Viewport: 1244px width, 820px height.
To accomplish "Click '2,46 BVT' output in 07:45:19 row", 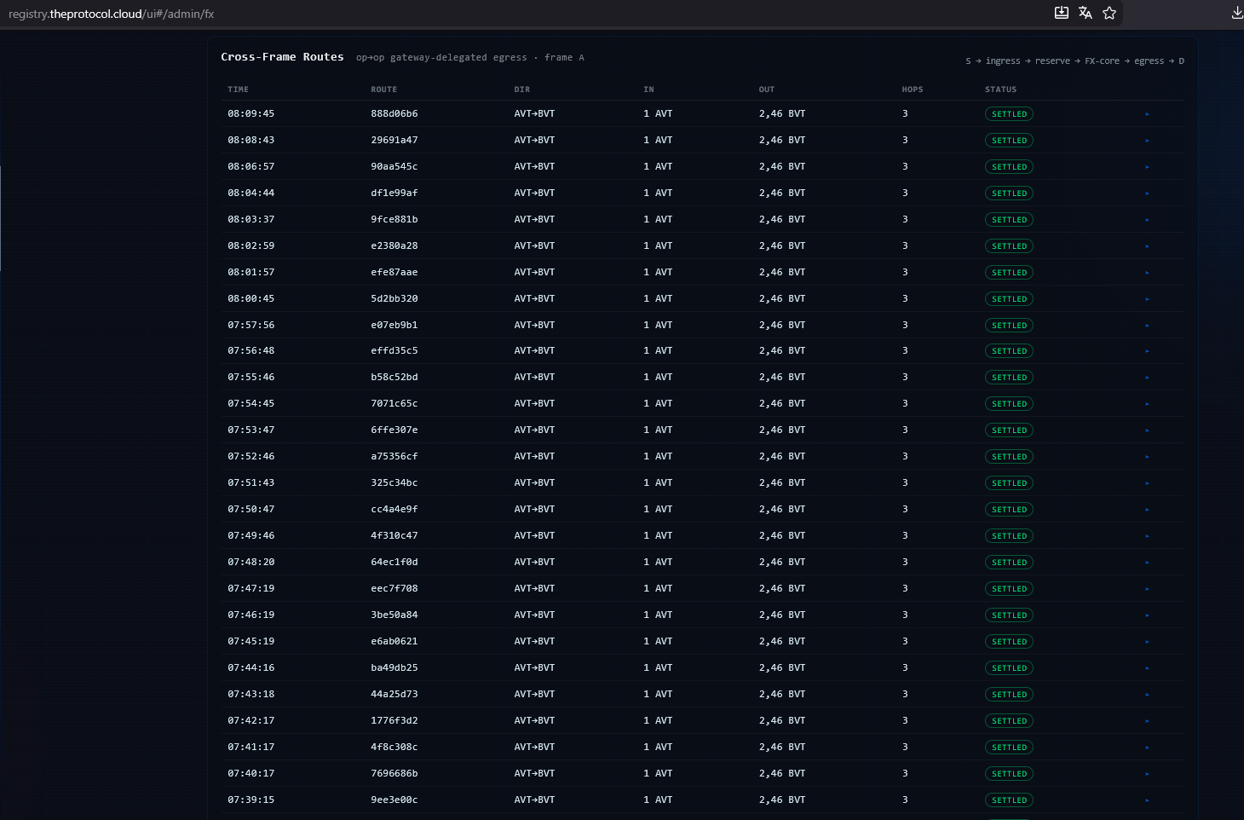I will point(782,642).
